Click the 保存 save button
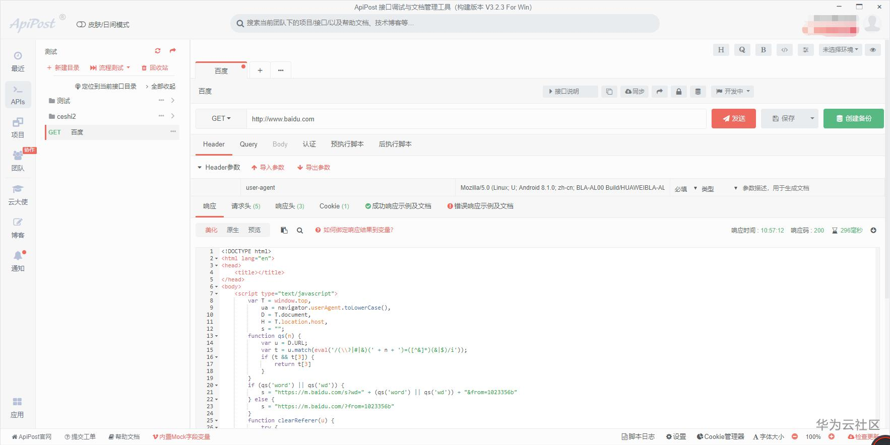The image size is (890, 445). tap(784, 118)
